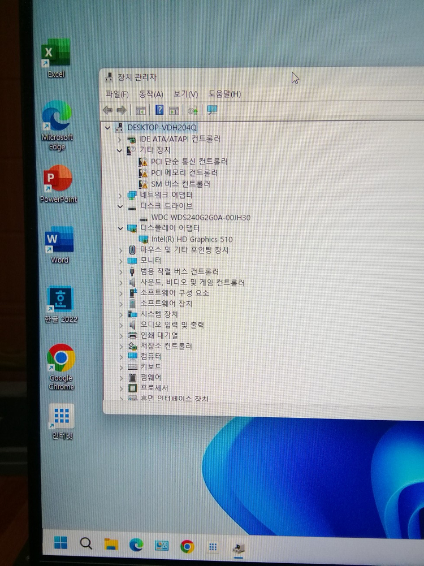This screenshot has width=424, height=566.
Task: Open taskbar Search magnifier
Action: pos(86,543)
